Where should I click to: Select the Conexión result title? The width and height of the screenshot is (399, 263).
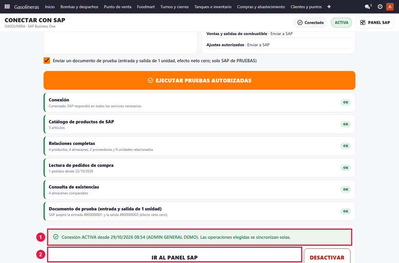coord(59,100)
